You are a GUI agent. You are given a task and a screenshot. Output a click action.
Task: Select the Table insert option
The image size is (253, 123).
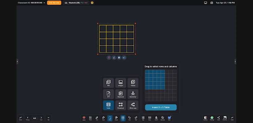(x=108, y=105)
